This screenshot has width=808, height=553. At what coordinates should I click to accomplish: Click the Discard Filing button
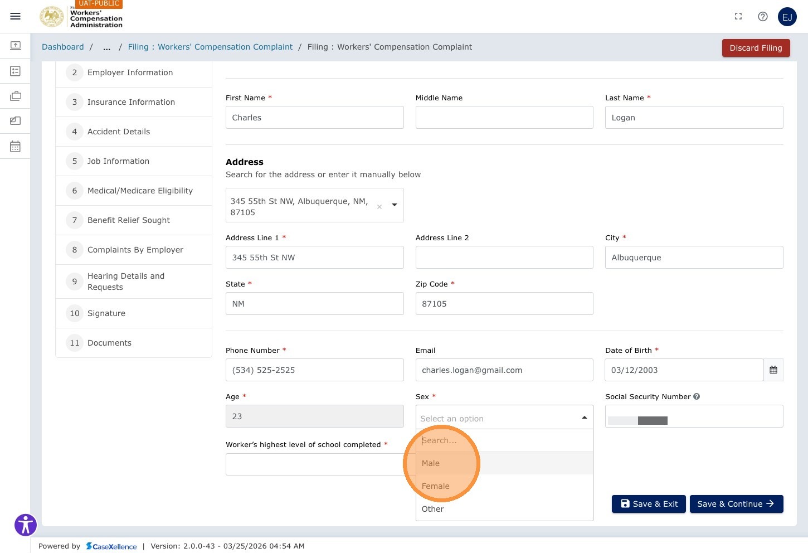pyautogui.click(x=756, y=48)
